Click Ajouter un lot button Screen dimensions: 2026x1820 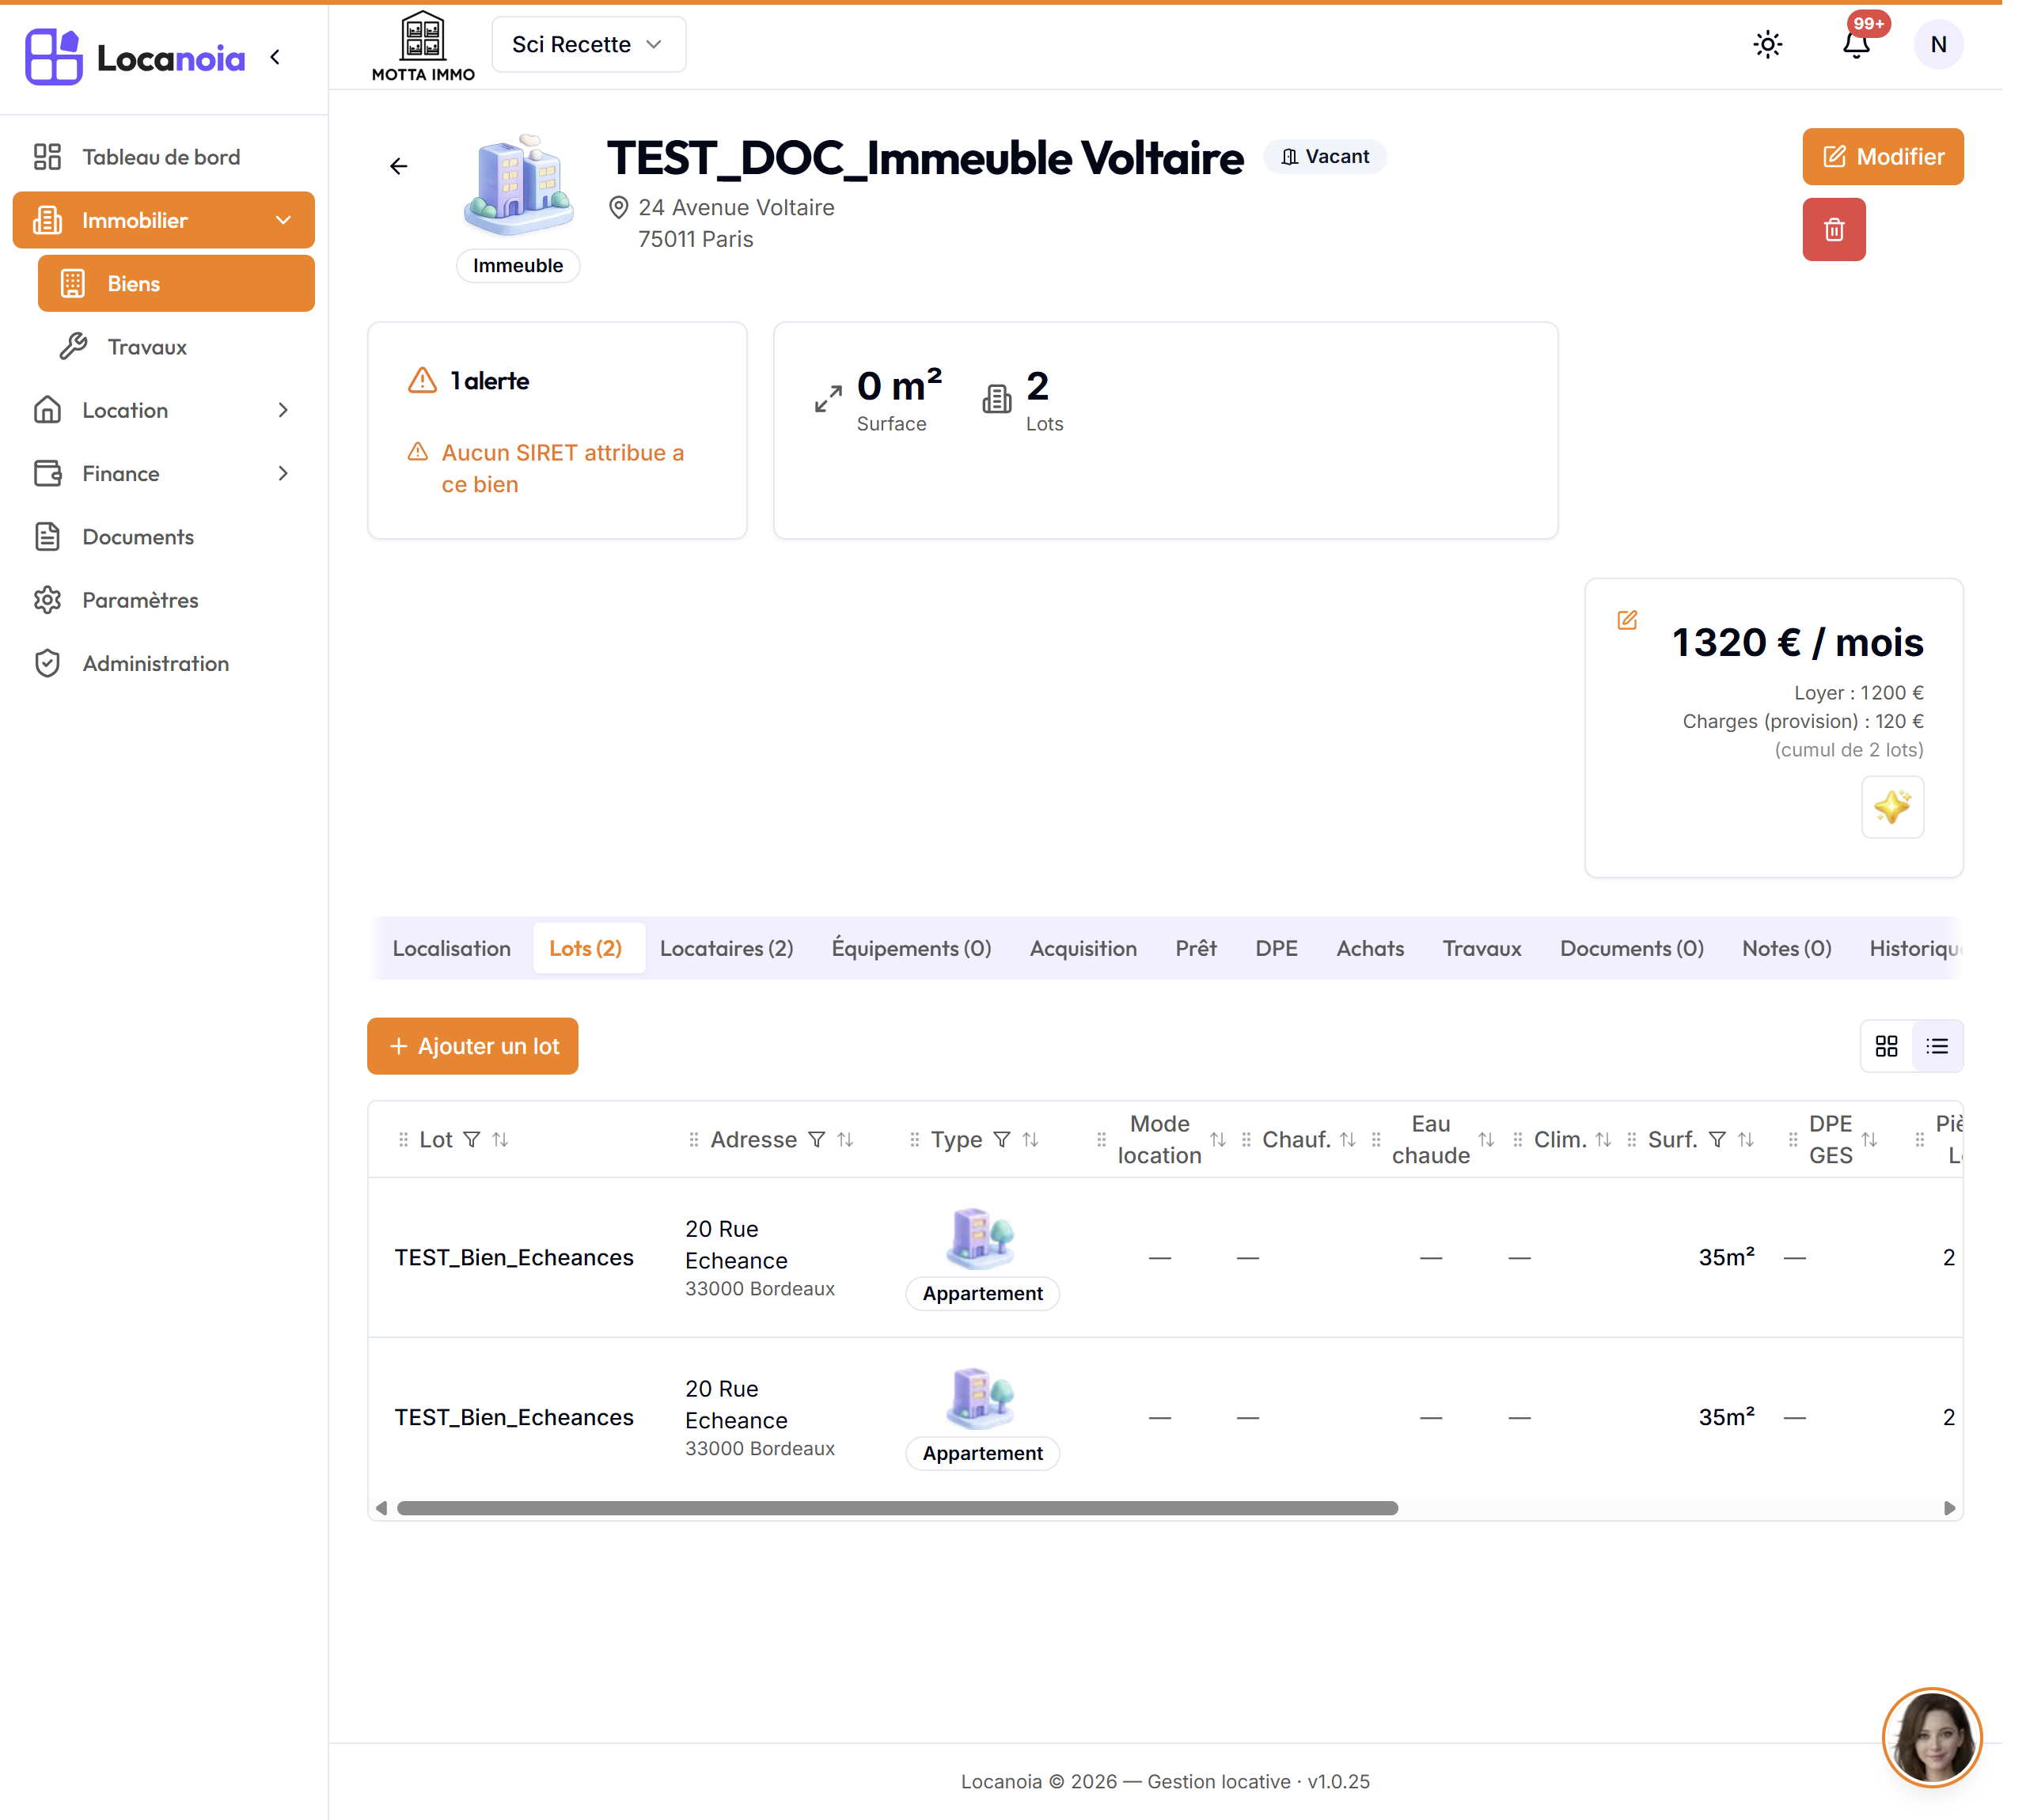(472, 1046)
